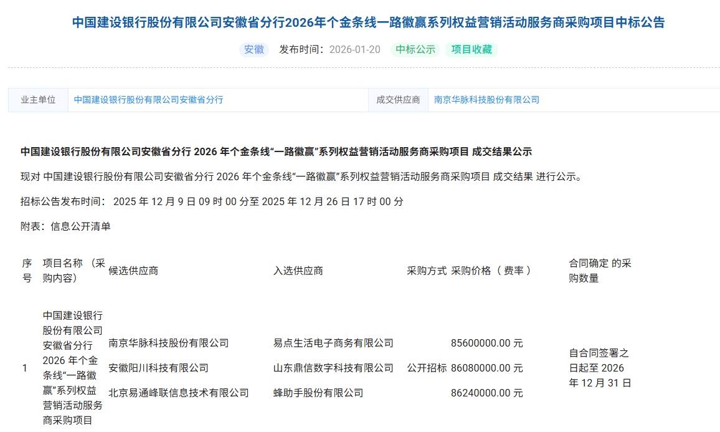Screen dimensions: 720x432
Task: Click candidate cell 南京华脉科技股份有限公司 in table
Action: click(x=169, y=343)
